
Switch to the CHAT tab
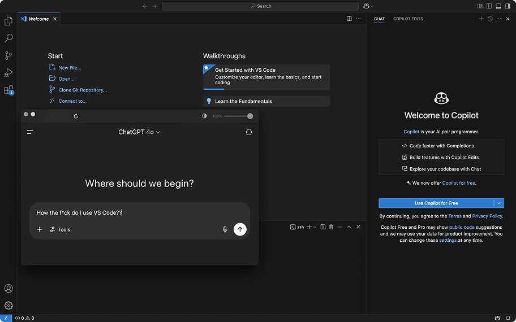(379, 19)
